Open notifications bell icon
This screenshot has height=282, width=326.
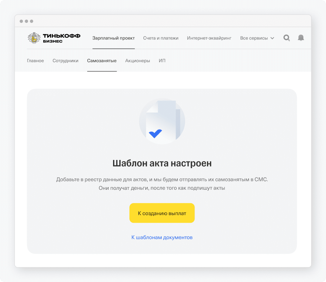301,38
